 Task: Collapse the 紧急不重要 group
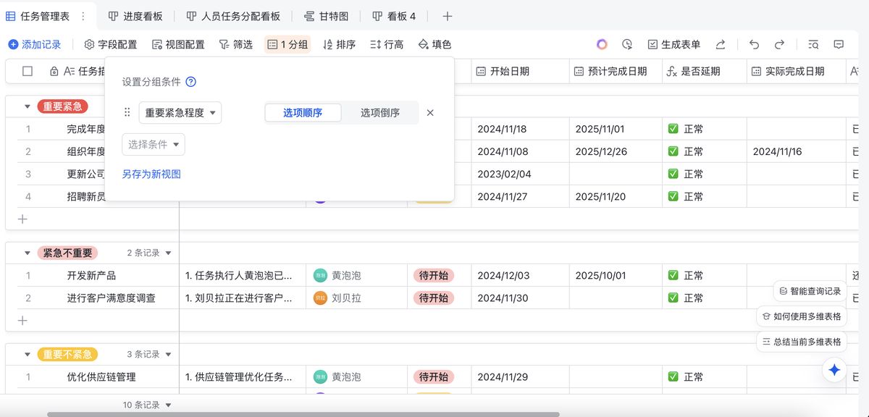tap(28, 253)
